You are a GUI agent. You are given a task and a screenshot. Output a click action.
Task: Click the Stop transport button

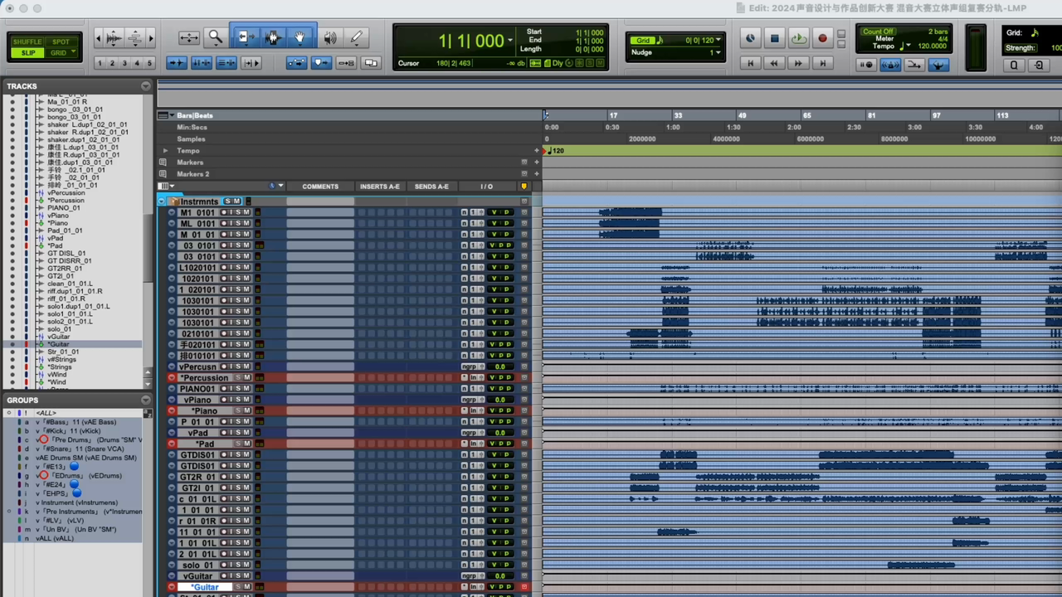(x=774, y=38)
